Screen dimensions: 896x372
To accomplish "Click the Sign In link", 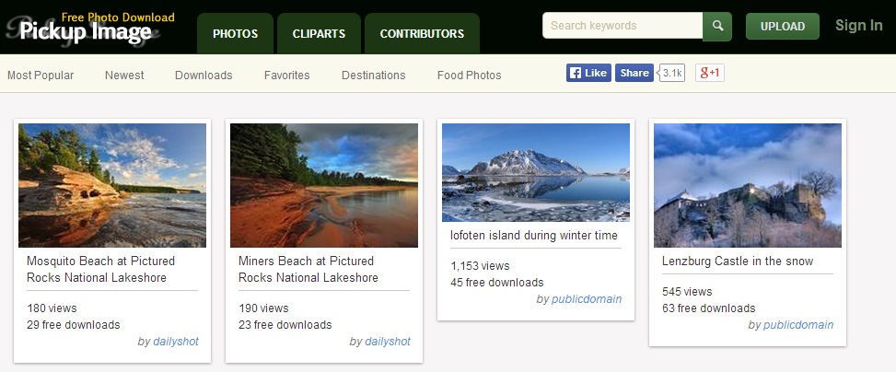I will (859, 26).
